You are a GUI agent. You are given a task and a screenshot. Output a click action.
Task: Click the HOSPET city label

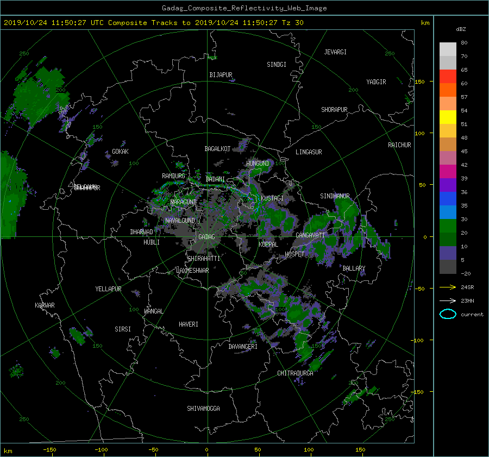(x=294, y=254)
